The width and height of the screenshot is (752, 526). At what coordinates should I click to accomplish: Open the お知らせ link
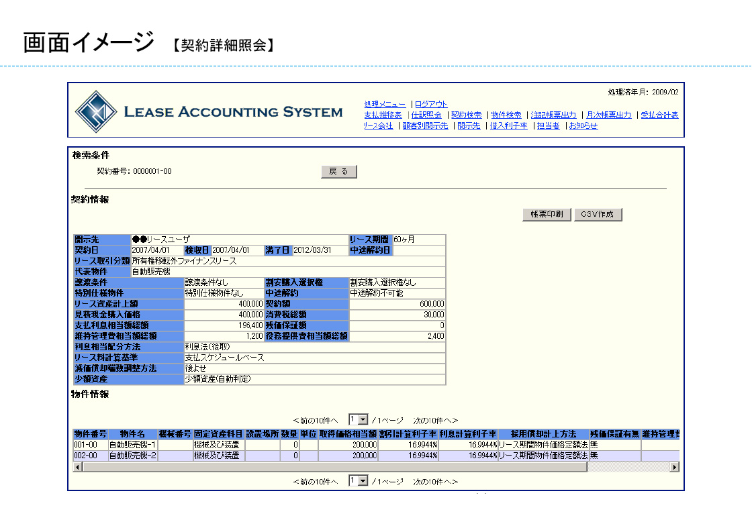tap(583, 125)
